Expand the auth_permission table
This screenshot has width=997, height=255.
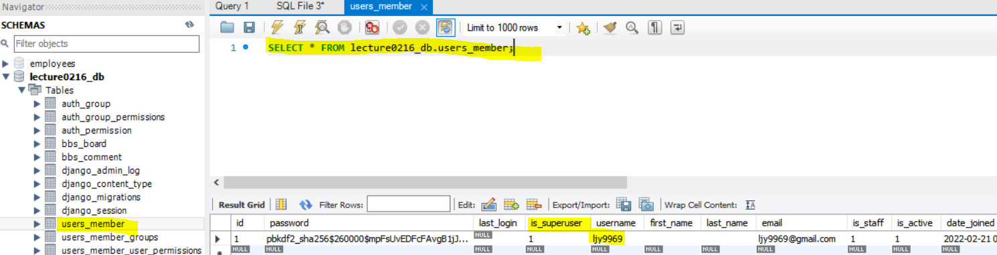click(37, 130)
